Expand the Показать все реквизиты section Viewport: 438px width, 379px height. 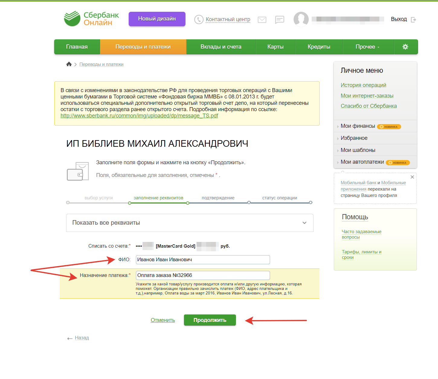[189, 223]
